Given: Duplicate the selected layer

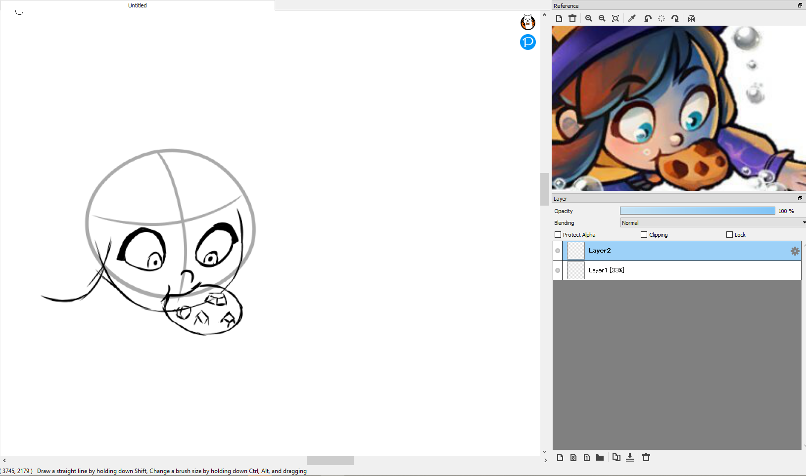Looking at the screenshot, I should (x=616, y=458).
